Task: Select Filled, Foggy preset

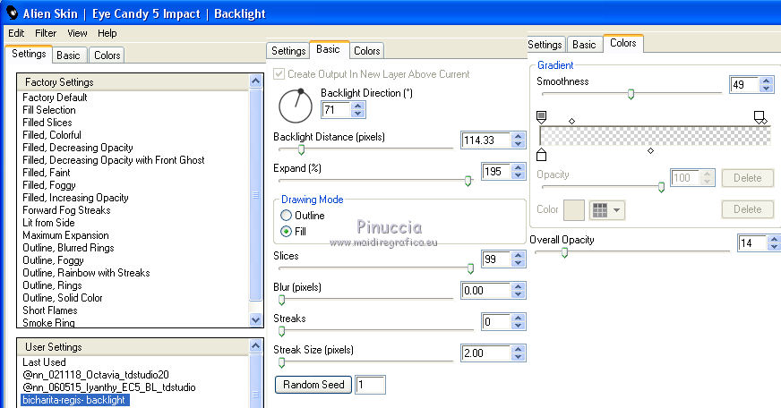Action: (x=48, y=185)
